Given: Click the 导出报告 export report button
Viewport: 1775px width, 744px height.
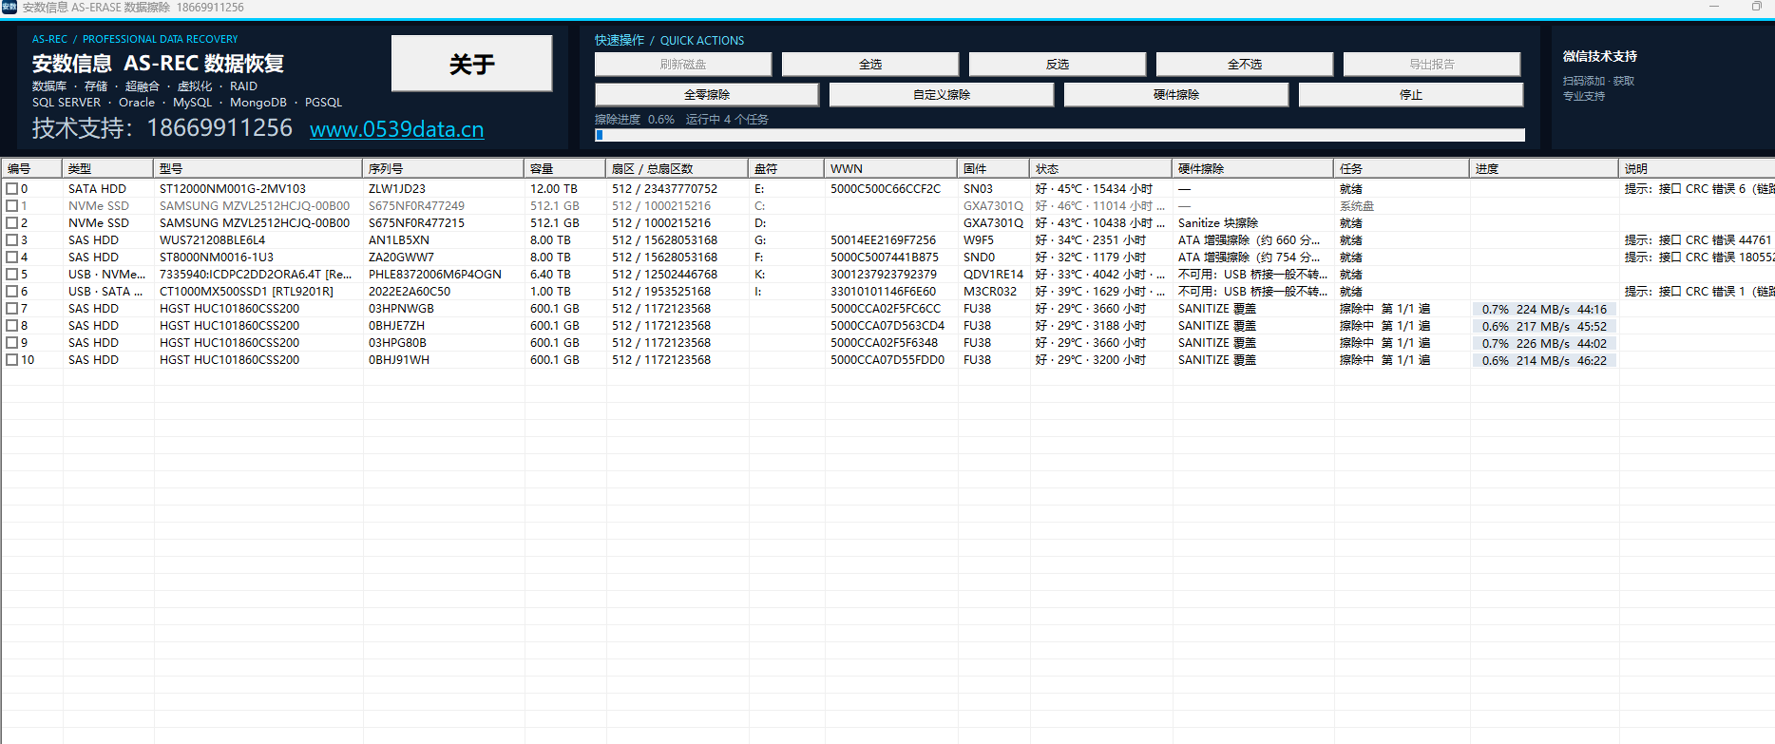Looking at the screenshot, I should [x=1431, y=65].
